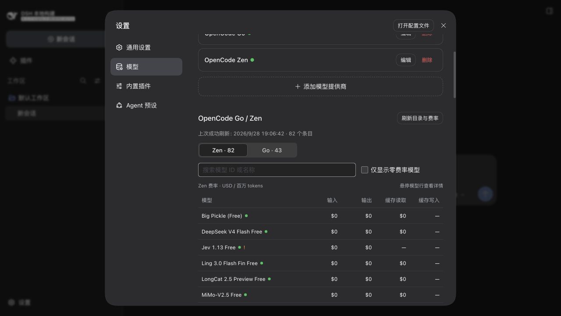Select the Ling 3.0 Flash Fin Free row
The height and width of the screenshot is (316, 561).
[x=320, y=263]
